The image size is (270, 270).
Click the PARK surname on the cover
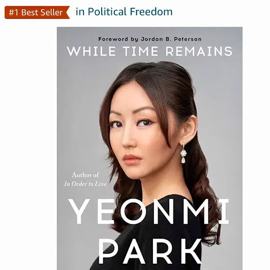(149, 251)
